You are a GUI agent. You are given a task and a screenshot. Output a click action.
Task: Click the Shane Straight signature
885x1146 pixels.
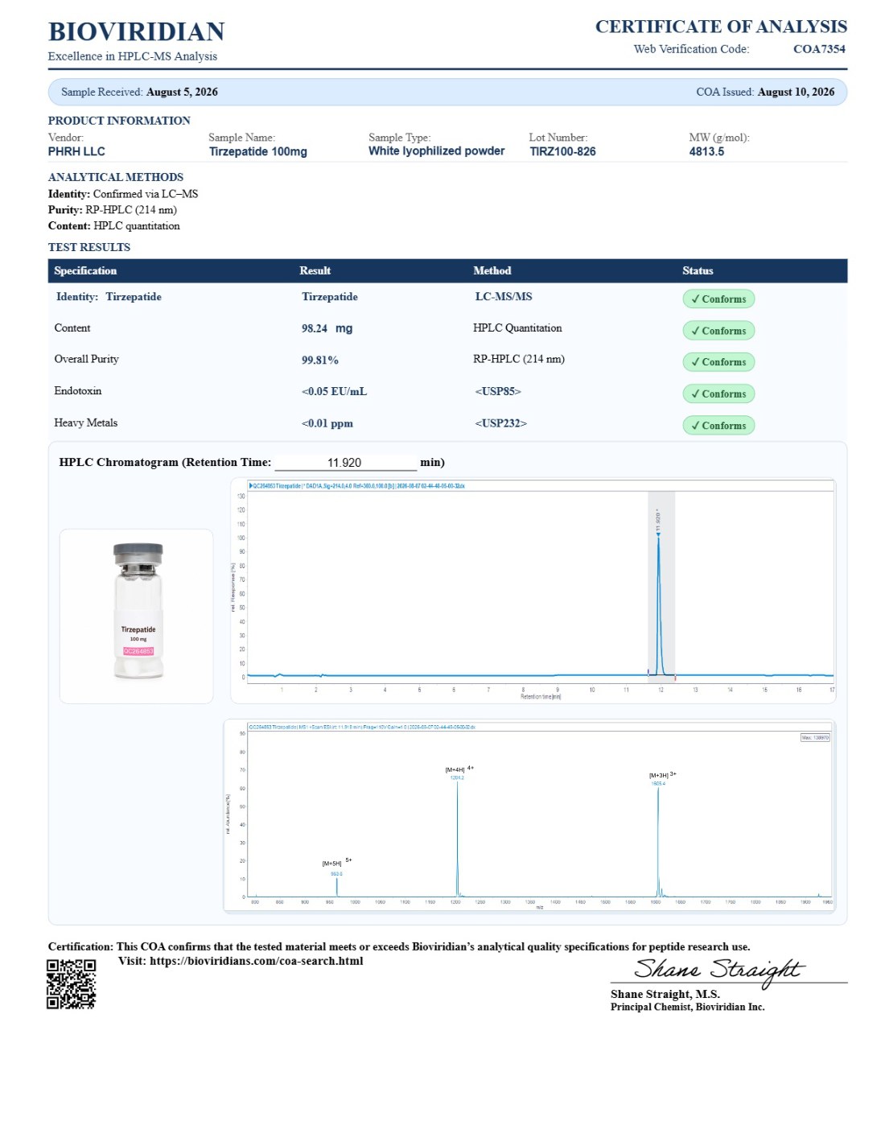(x=718, y=971)
